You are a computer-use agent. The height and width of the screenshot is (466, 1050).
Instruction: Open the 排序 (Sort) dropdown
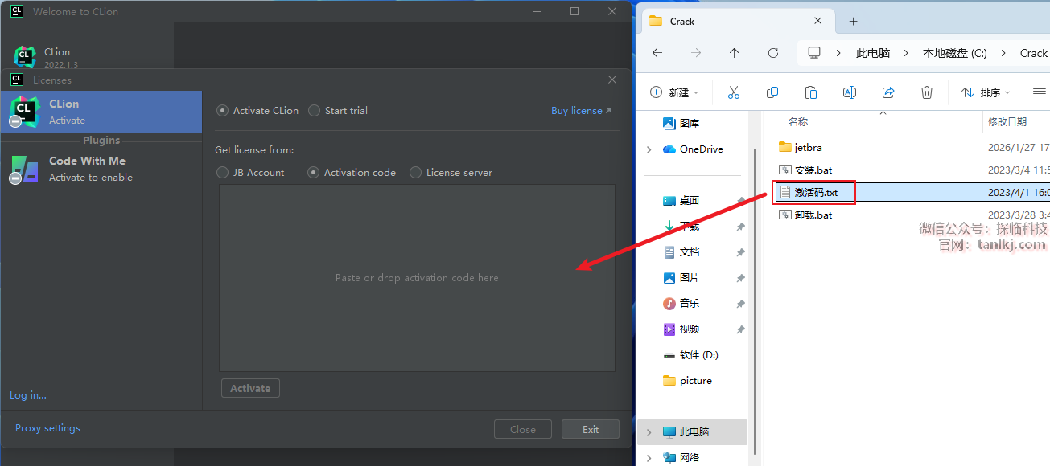coord(986,92)
